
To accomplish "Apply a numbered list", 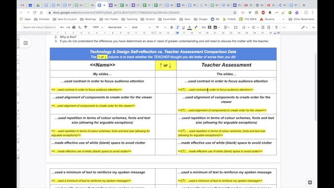I will click(x=244, y=27).
